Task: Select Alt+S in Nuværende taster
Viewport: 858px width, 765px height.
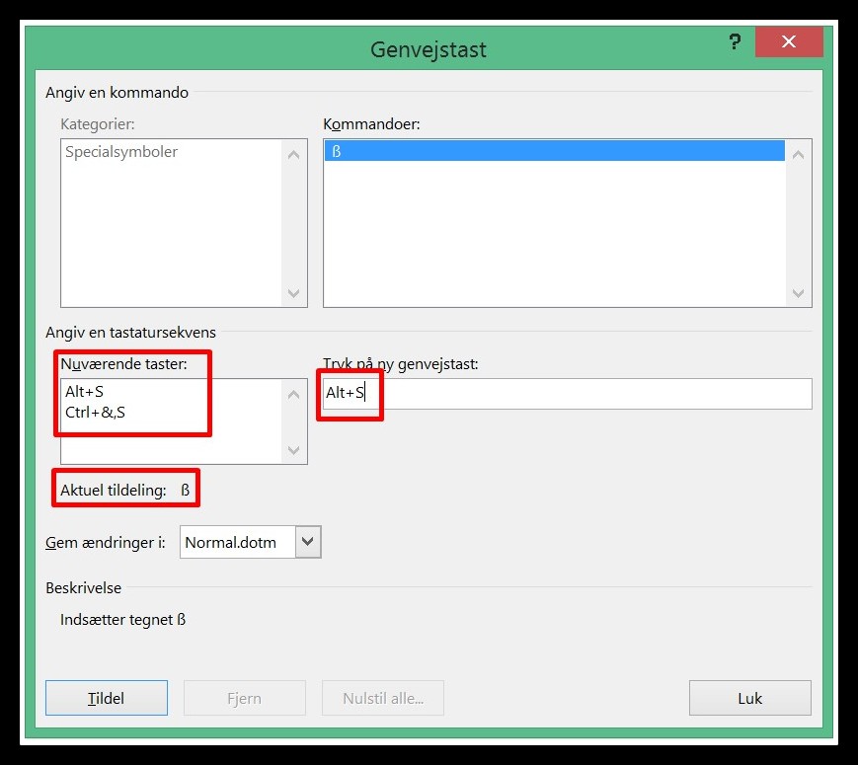Action: tap(84, 392)
